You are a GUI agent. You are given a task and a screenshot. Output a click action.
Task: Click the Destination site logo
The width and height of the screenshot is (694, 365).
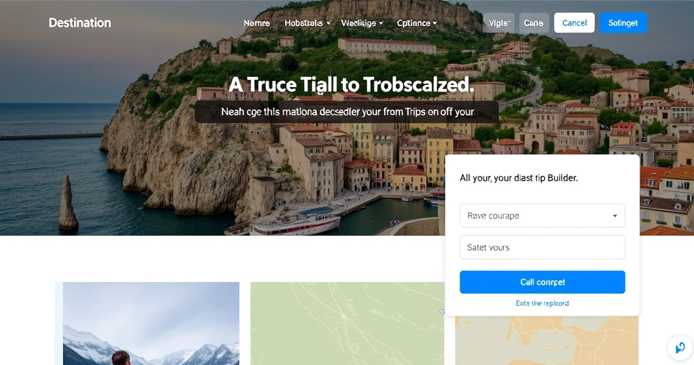(x=80, y=23)
